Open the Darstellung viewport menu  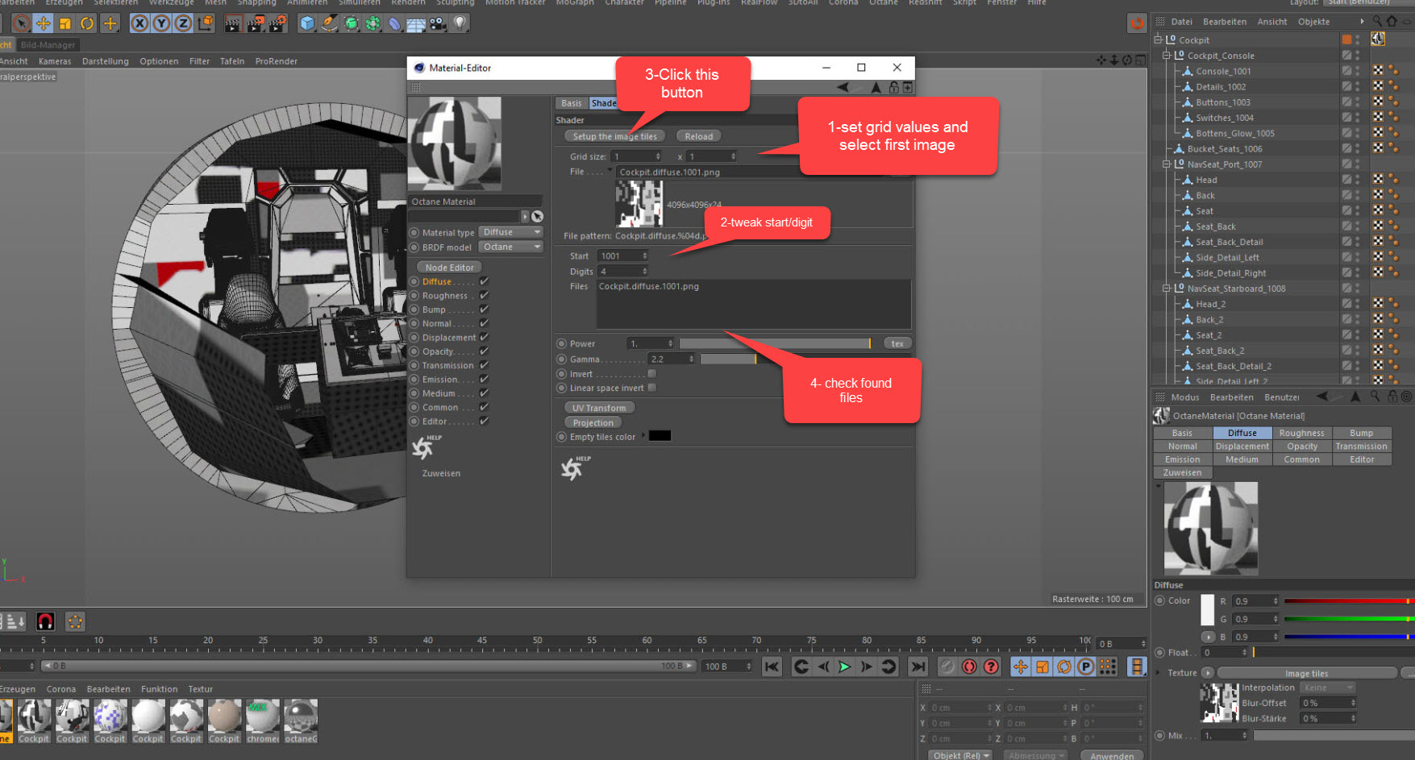[x=106, y=61]
